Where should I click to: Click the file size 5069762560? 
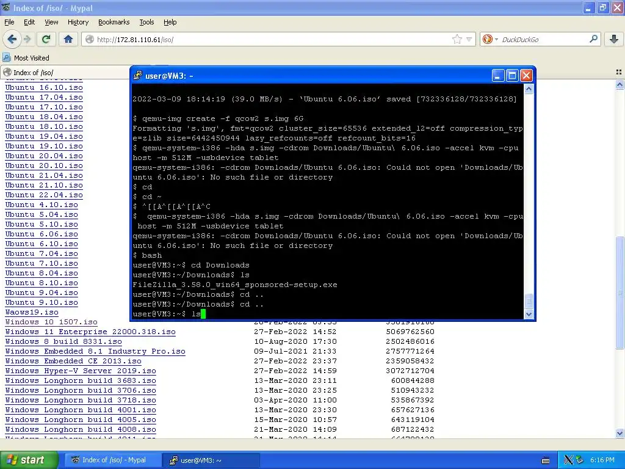coord(410,332)
